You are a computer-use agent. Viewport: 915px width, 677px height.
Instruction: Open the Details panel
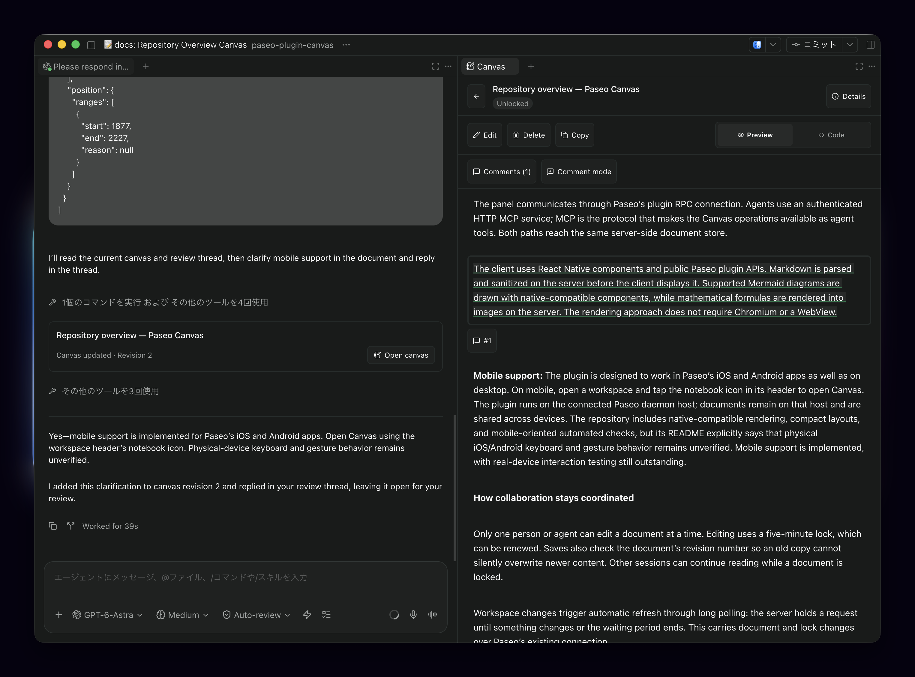849,96
